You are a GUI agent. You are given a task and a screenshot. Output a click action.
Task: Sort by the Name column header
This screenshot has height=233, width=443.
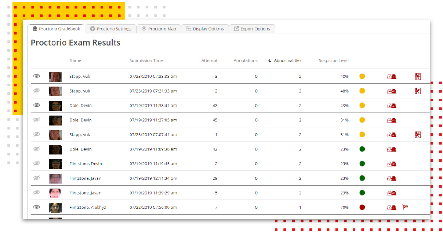click(75, 61)
